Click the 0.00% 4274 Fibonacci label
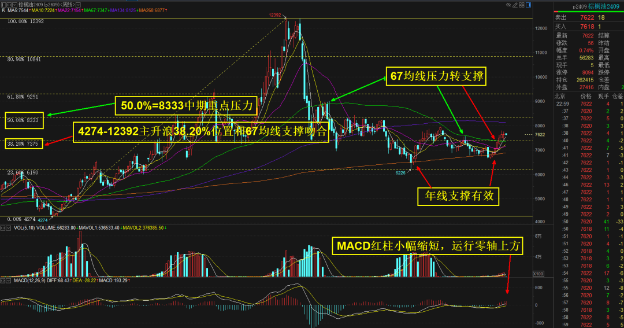 [x=21, y=219]
